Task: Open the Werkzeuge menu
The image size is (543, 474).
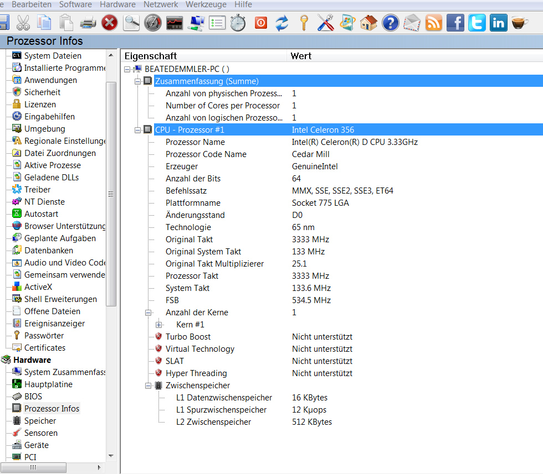Action: tap(206, 4)
